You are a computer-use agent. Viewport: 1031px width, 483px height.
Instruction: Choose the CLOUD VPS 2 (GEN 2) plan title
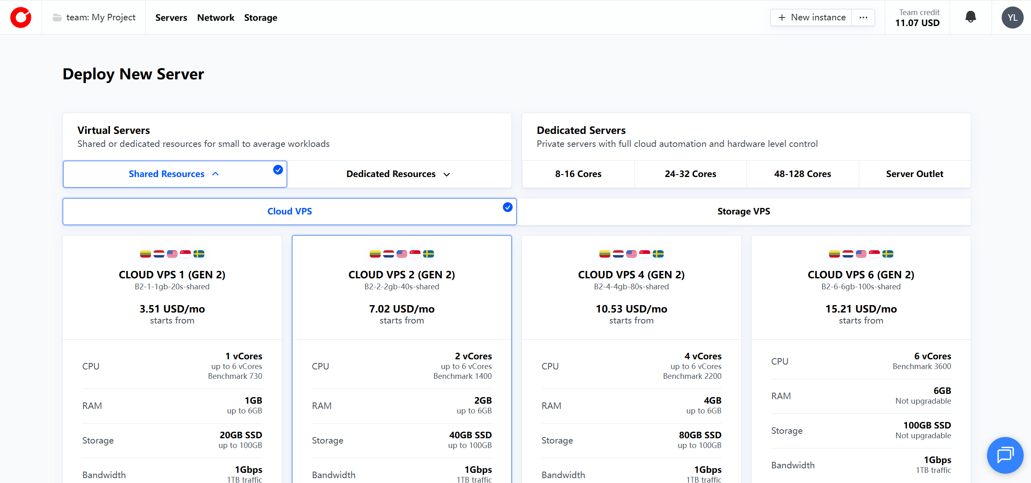pos(402,275)
